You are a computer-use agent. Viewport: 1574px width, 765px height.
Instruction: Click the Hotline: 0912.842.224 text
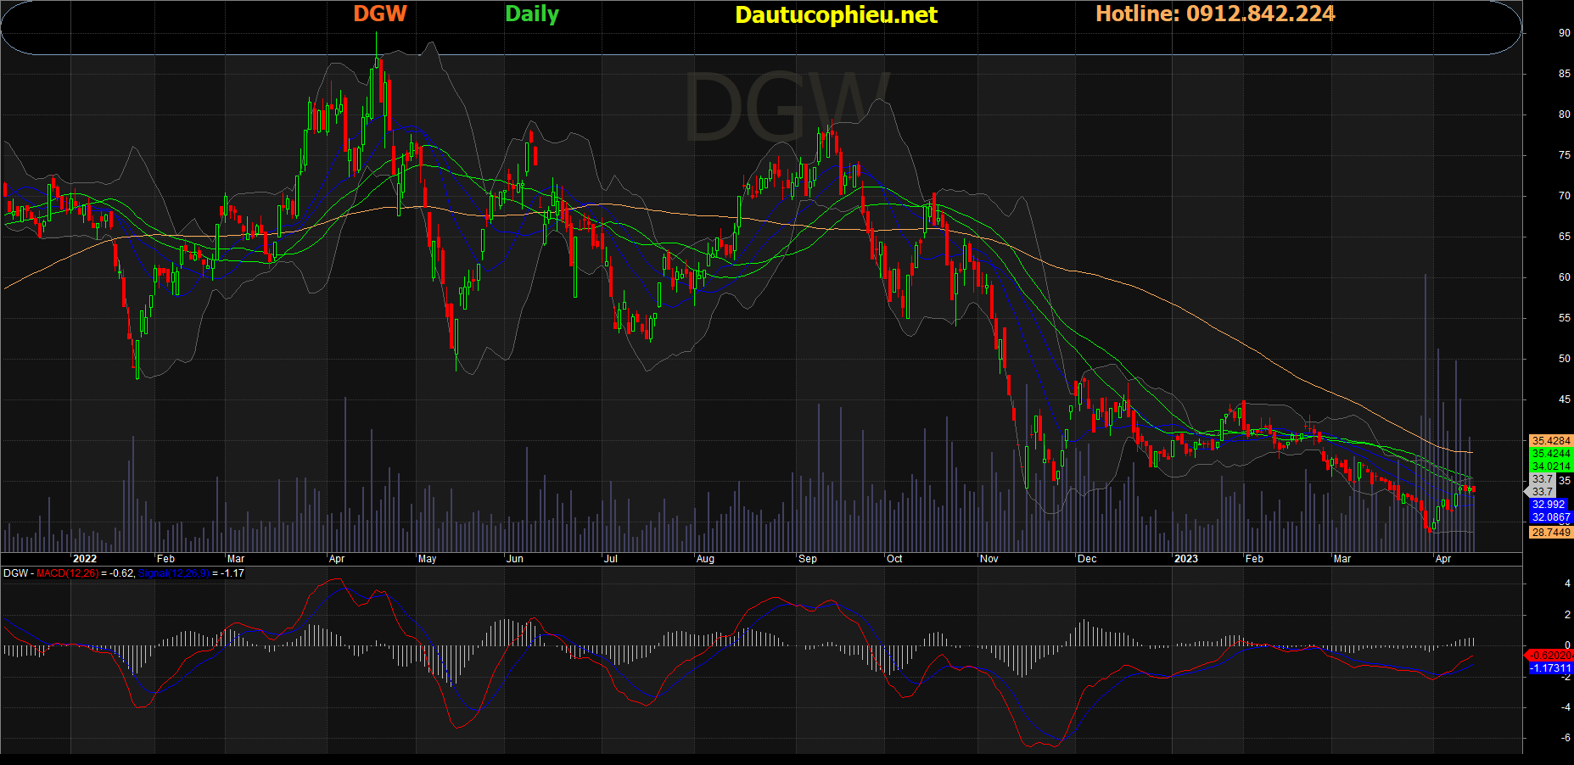coord(1215,14)
